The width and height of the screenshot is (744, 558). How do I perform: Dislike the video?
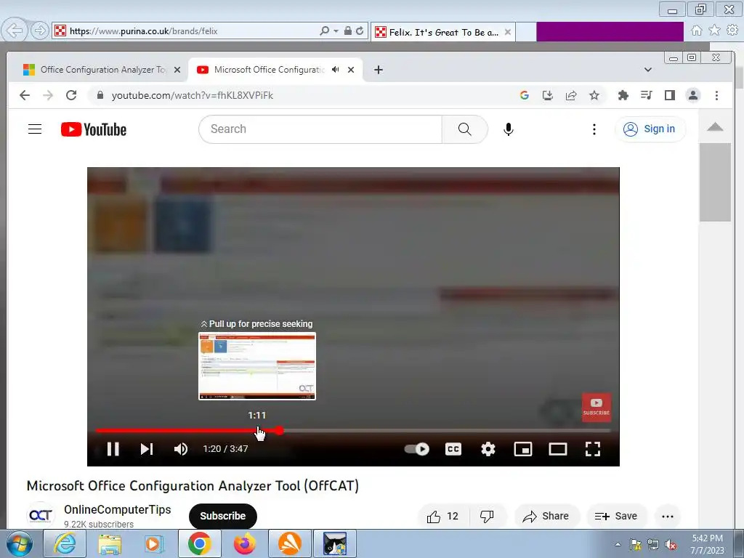(487, 517)
